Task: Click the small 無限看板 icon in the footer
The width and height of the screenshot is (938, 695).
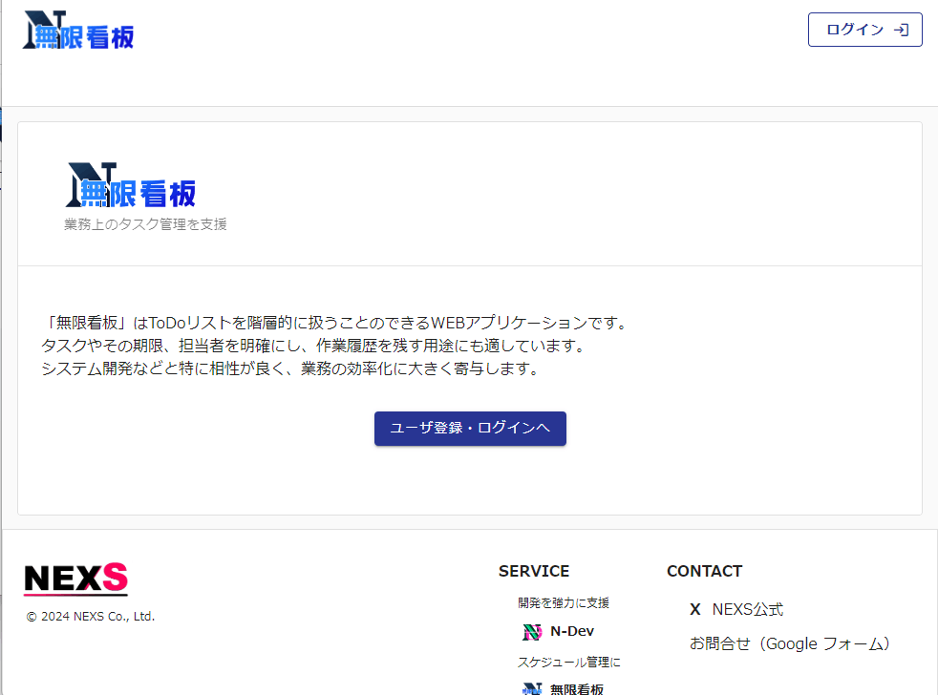Action: point(532,689)
